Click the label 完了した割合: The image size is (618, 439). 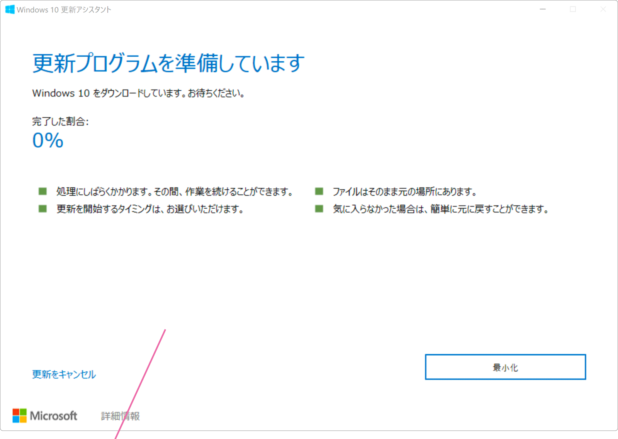point(61,122)
